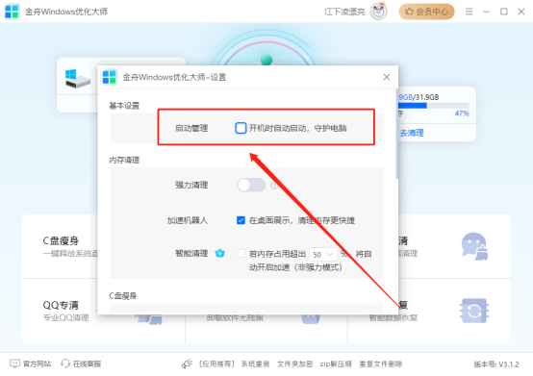Image resolution: width=533 pixels, height=376 pixels.
Task: Enable 智能清理 memory threshold checkbox
Action: pos(241,253)
